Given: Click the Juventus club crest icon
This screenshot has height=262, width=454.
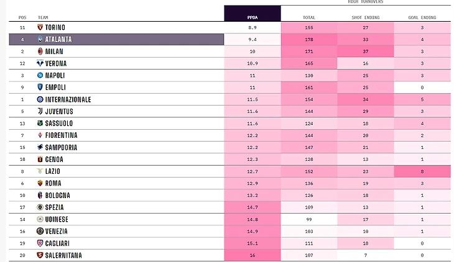Looking at the screenshot, I should [x=40, y=112].
